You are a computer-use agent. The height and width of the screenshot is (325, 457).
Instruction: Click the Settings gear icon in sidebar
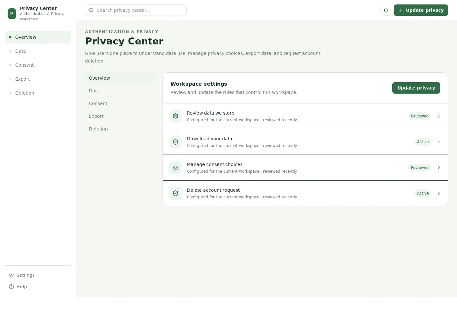11,275
